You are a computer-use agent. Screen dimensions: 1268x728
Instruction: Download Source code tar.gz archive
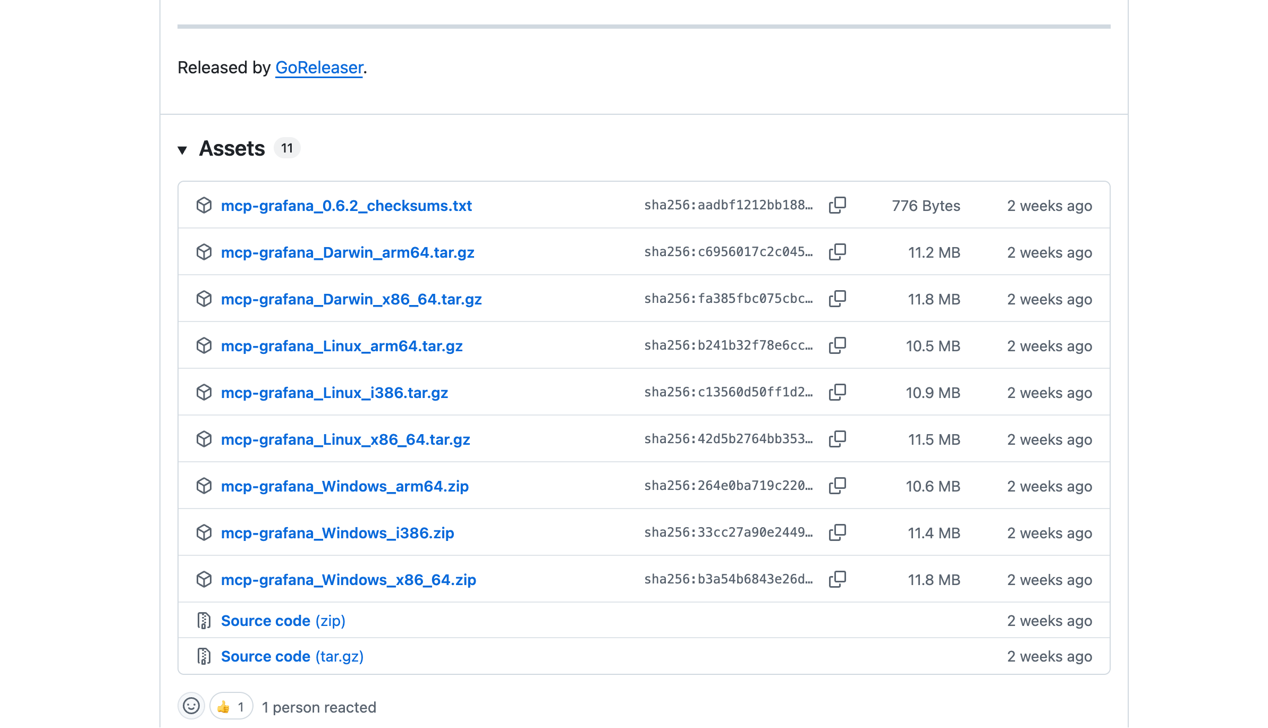pyautogui.click(x=292, y=656)
